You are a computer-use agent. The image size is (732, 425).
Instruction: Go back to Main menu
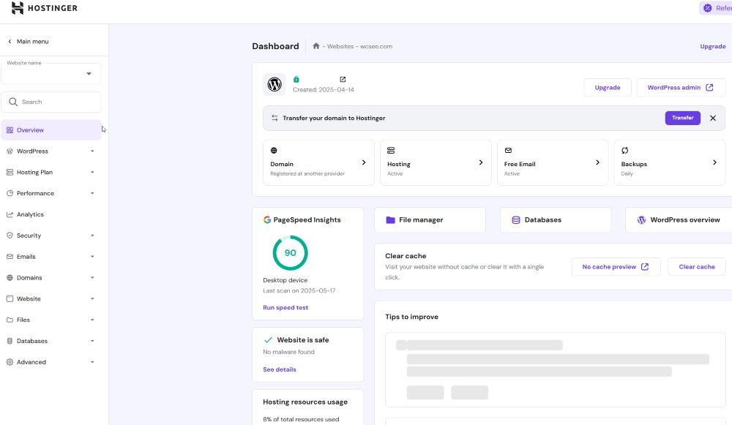pos(28,42)
